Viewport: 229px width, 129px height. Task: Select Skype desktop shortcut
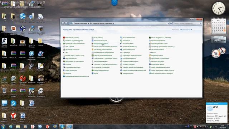point(13,104)
